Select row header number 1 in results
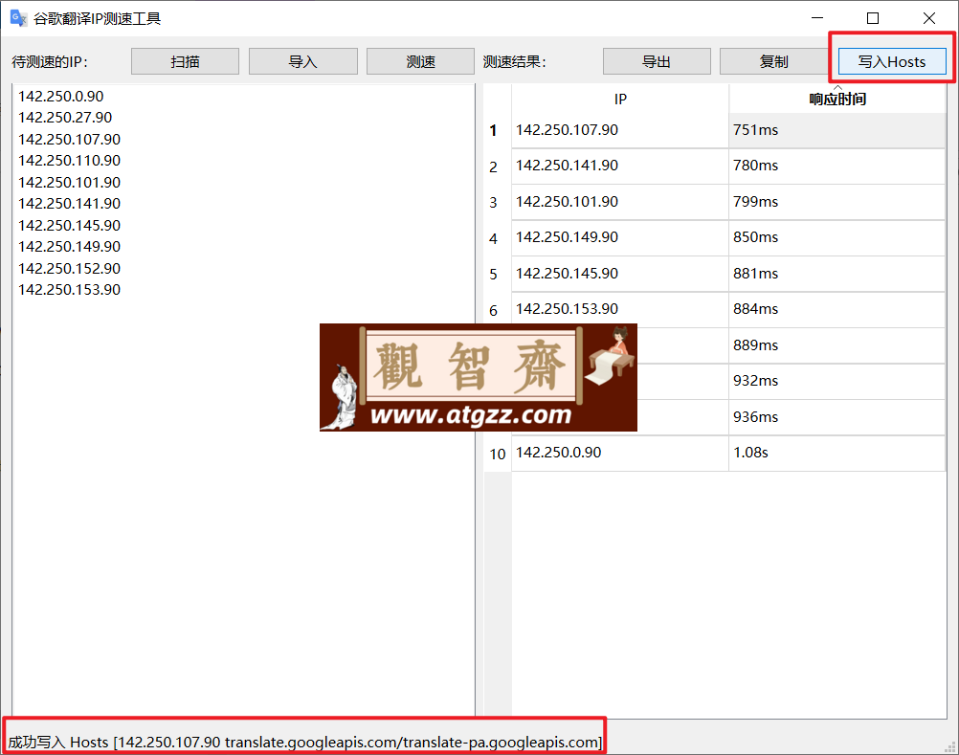Image resolution: width=959 pixels, height=755 pixels. (498, 130)
